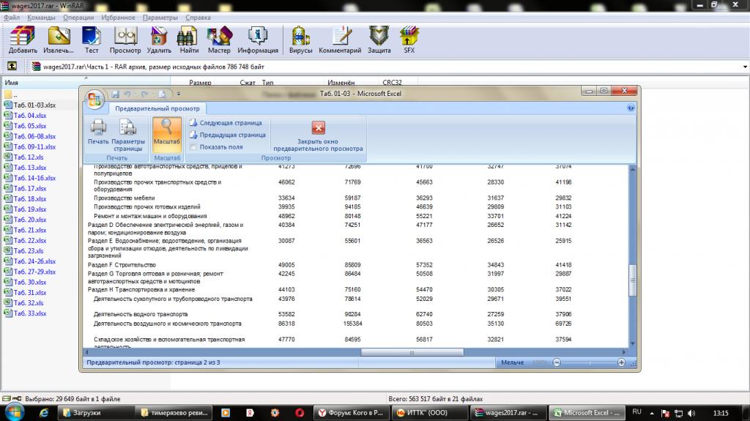Open the archive path dropdown in address bar
Viewport: 750px width, 421px height.
[x=743, y=67]
